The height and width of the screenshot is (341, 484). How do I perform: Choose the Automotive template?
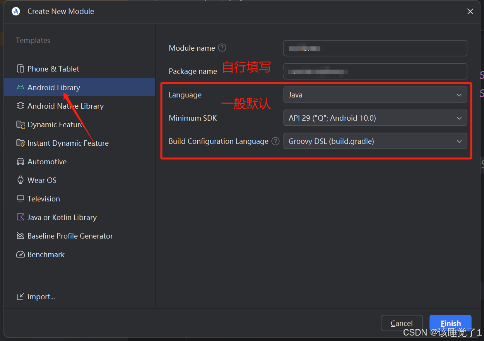tap(80, 162)
